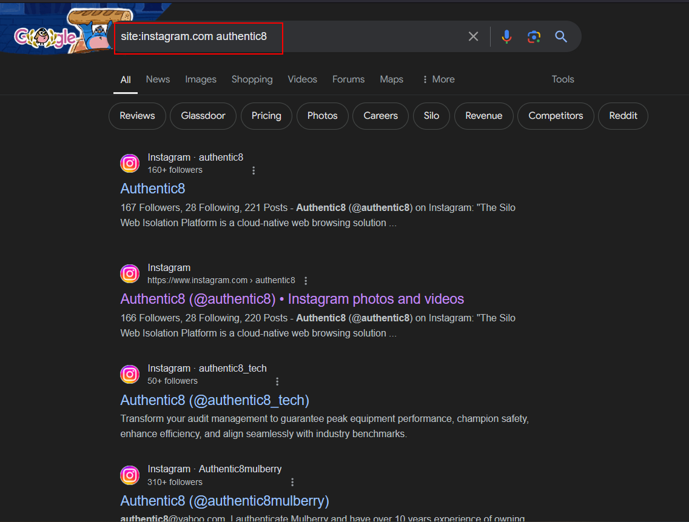Viewport: 689px width, 522px height.
Task: Select the Pricing filter chip
Action: (266, 116)
